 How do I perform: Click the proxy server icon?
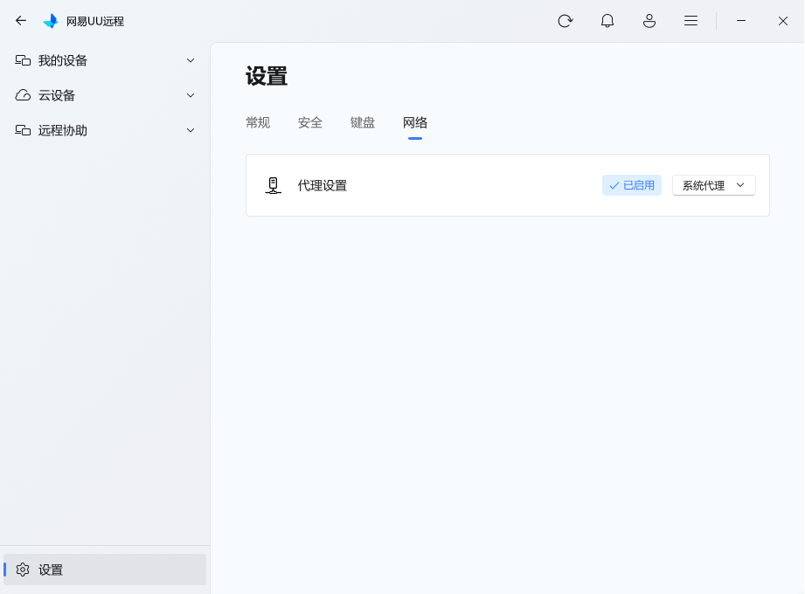(x=273, y=186)
